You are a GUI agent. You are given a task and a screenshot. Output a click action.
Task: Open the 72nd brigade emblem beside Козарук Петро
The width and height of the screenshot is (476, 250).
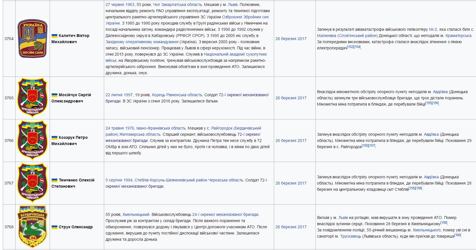click(32, 141)
